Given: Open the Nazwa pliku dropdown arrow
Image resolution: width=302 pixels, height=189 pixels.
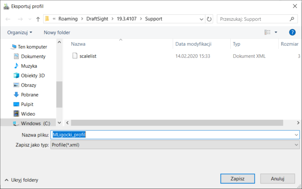Looking at the screenshot, I should coord(296,135).
